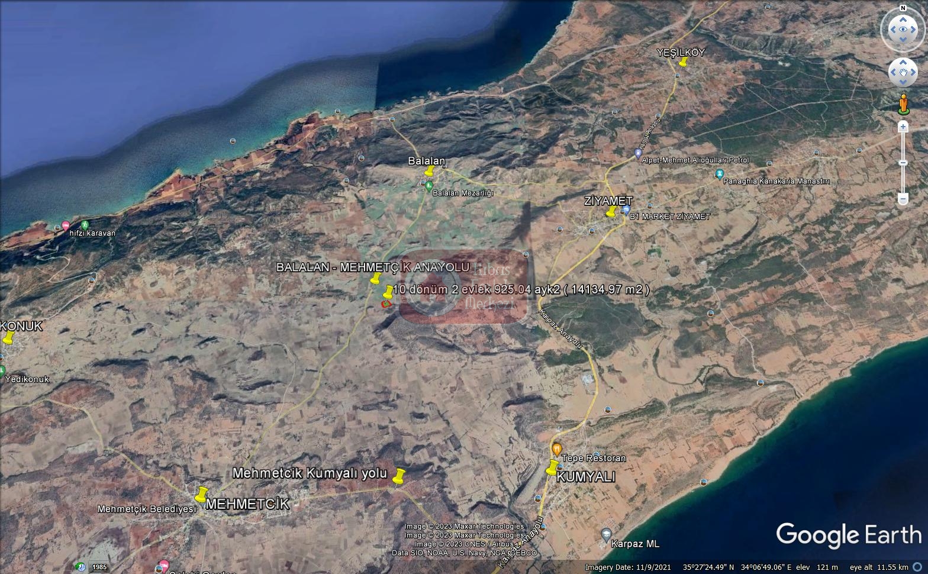Click the plus zoom-in button
Screen dimensions: 928x574
903,127
